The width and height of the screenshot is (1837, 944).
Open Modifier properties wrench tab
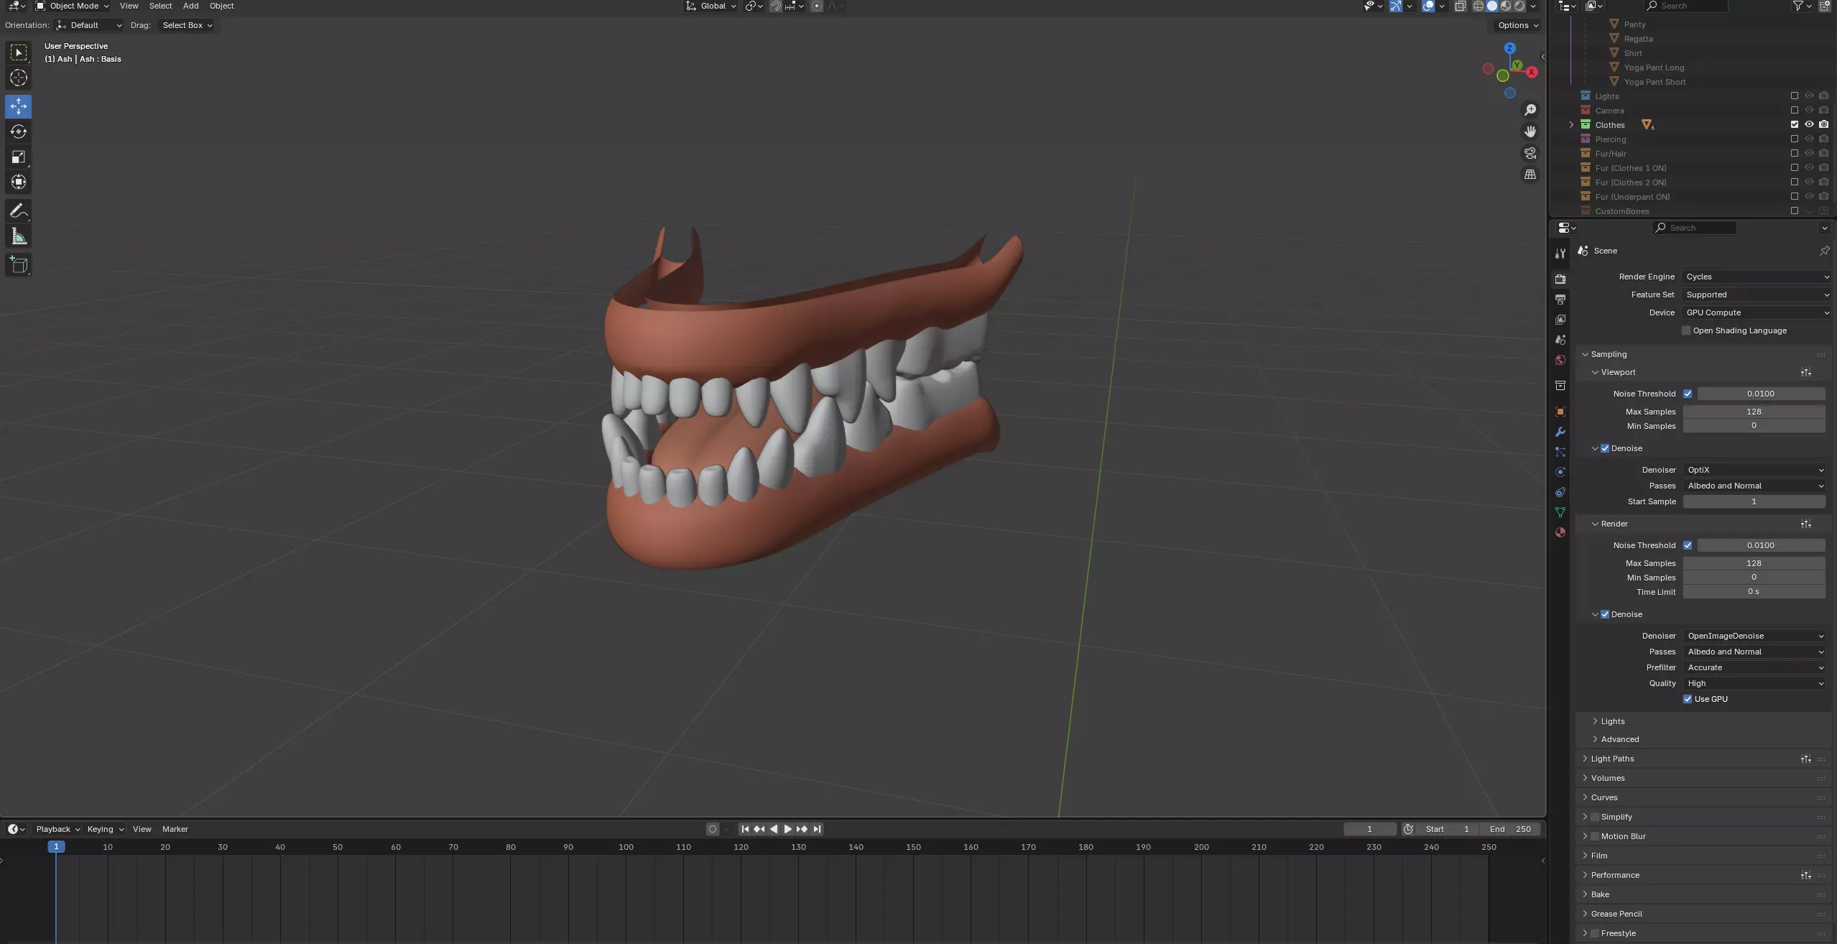click(x=1560, y=432)
